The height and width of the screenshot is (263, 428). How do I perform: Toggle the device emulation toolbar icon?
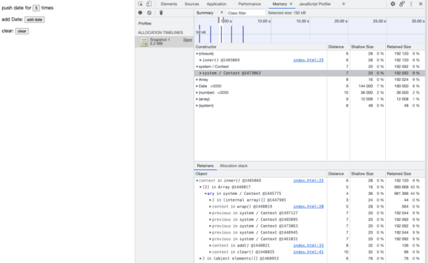149,4
